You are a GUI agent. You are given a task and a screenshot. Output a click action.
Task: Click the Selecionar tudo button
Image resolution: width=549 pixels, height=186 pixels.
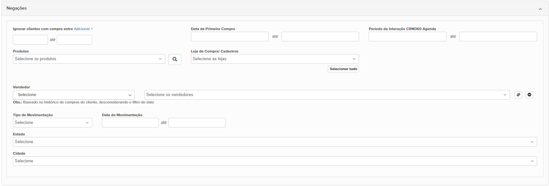tap(343, 69)
